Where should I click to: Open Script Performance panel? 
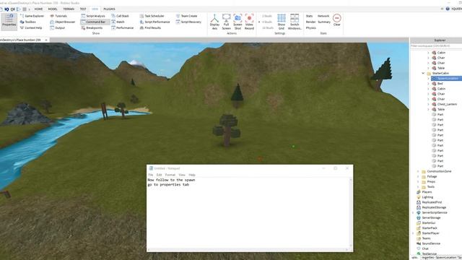[x=154, y=22]
